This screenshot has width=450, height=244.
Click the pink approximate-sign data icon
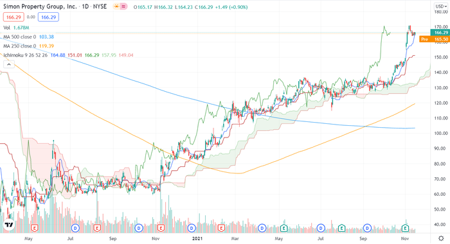pyautogui.click(x=124, y=6)
